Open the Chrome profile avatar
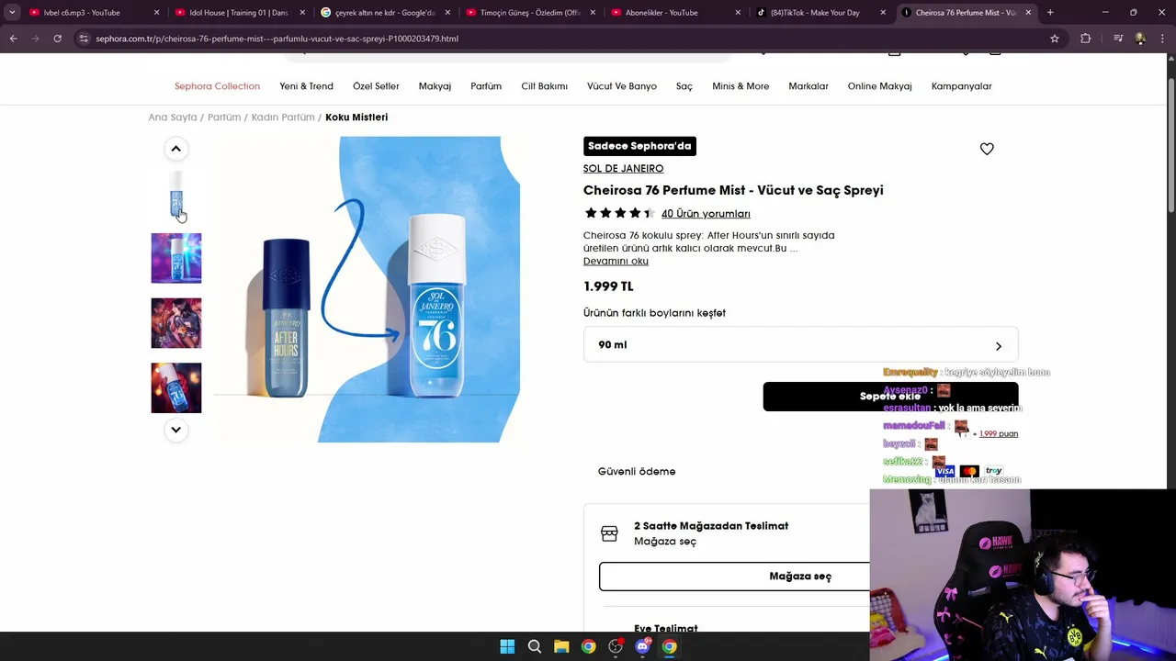Image resolution: width=1176 pixels, height=661 pixels. tap(1140, 39)
